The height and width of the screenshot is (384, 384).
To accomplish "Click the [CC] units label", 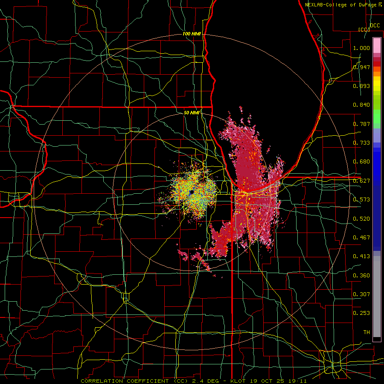I will 364,29.
